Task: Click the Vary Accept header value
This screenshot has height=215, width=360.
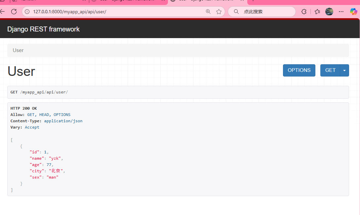Action: pyautogui.click(x=32, y=127)
